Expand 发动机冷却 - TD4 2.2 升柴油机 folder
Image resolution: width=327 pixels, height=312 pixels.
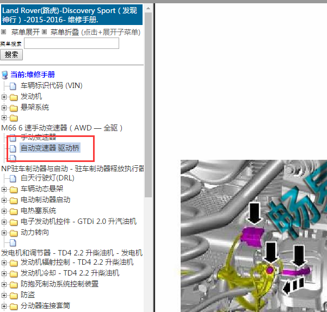tap(4, 273)
